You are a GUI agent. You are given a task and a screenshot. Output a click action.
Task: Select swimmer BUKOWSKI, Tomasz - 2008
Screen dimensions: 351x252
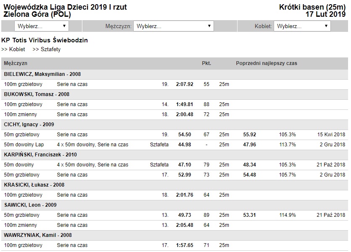[x=37, y=94]
